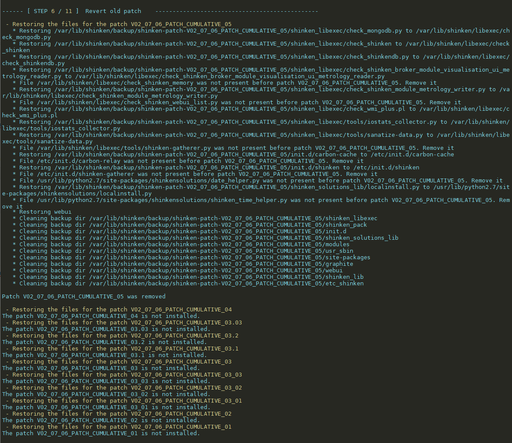Click the date_helper.py not present line
This screenshot has width=512, height=443.
pos(258,181)
